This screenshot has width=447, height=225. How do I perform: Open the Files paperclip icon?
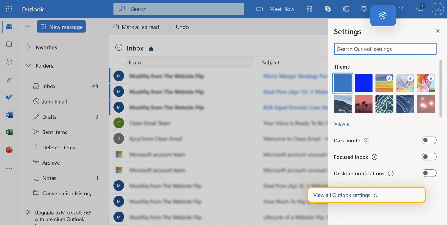point(9,79)
